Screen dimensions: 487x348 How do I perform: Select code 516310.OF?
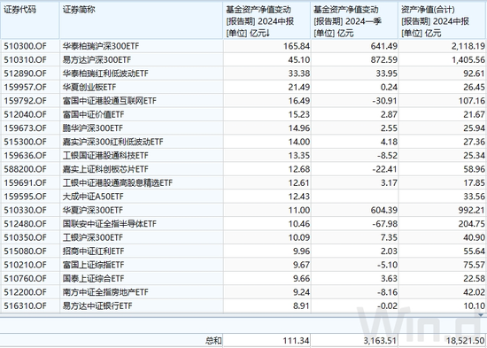pyautogui.click(x=25, y=306)
